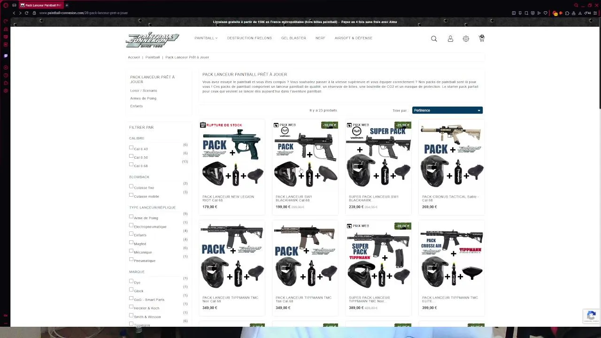Open the Easy Setup sliders icon
Image resolution: width=601 pixels, height=338 pixels.
pos(595,13)
